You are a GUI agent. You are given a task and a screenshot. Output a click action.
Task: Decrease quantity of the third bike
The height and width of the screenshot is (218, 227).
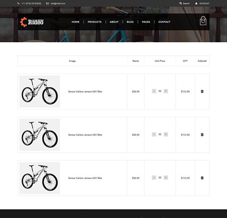[x=154, y=178]
